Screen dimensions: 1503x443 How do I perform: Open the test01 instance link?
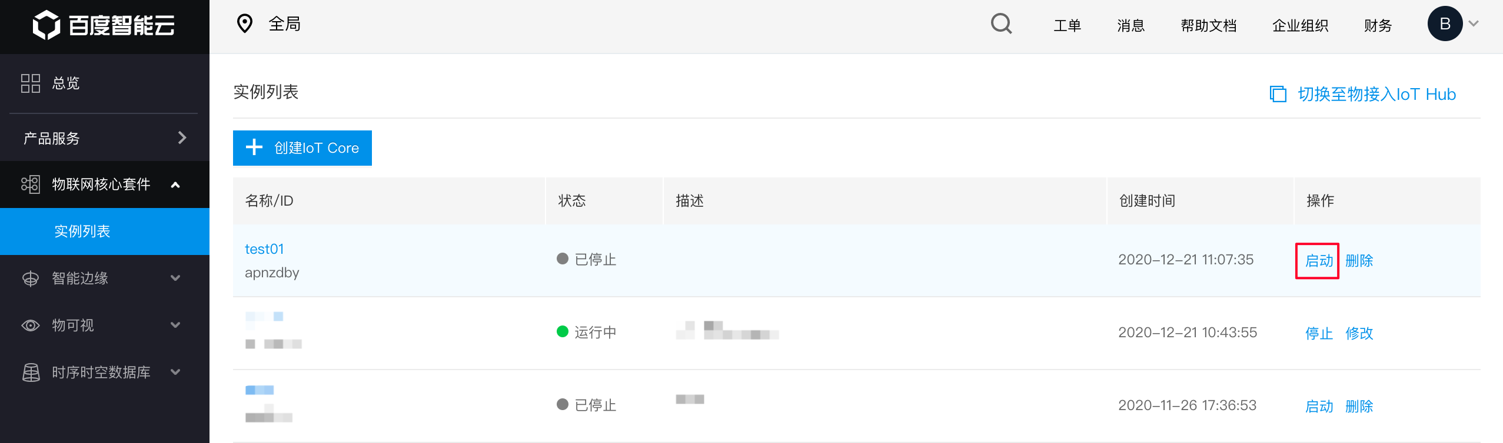coord(264,249)
